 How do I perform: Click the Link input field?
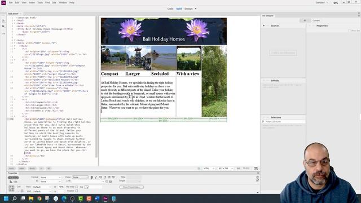(x=88, y=182)
